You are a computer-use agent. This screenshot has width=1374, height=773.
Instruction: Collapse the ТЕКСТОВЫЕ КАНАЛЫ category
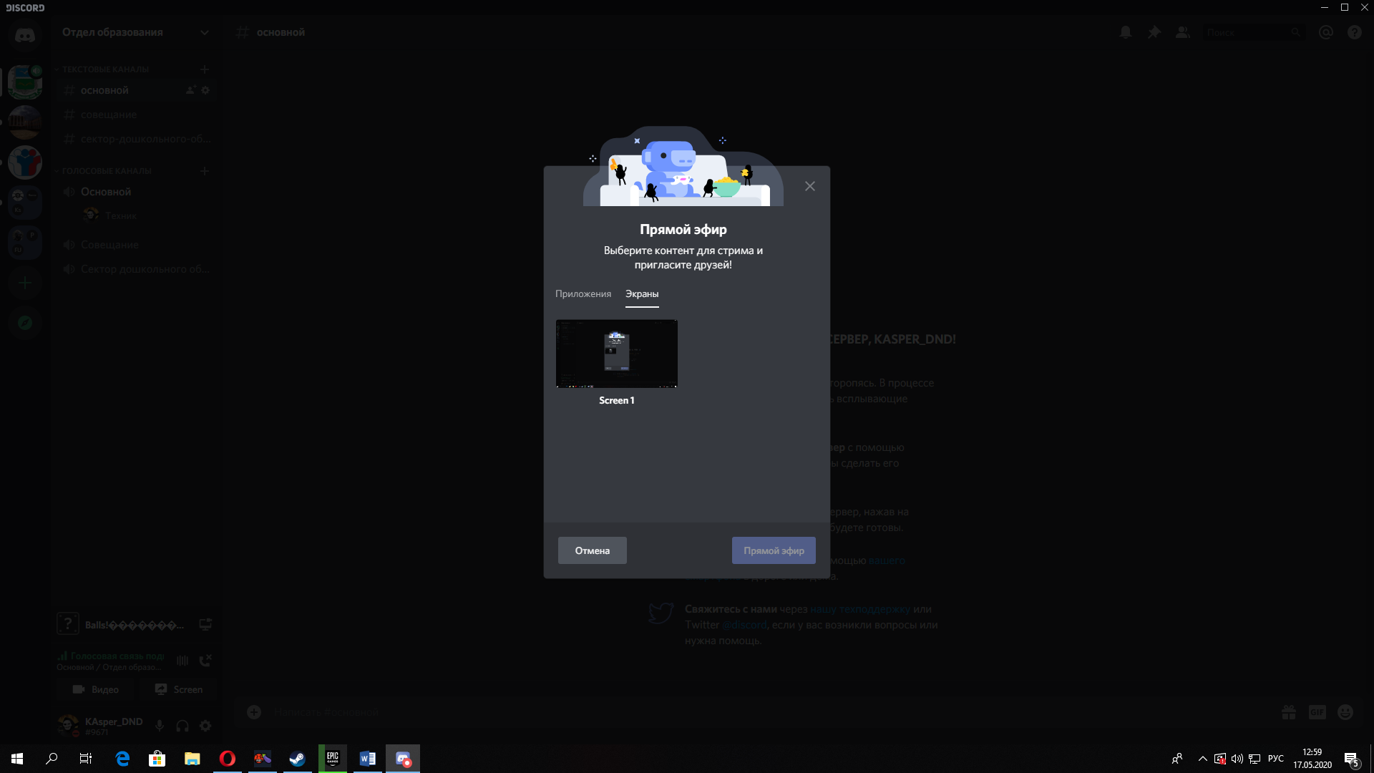[x=105, y=69]
